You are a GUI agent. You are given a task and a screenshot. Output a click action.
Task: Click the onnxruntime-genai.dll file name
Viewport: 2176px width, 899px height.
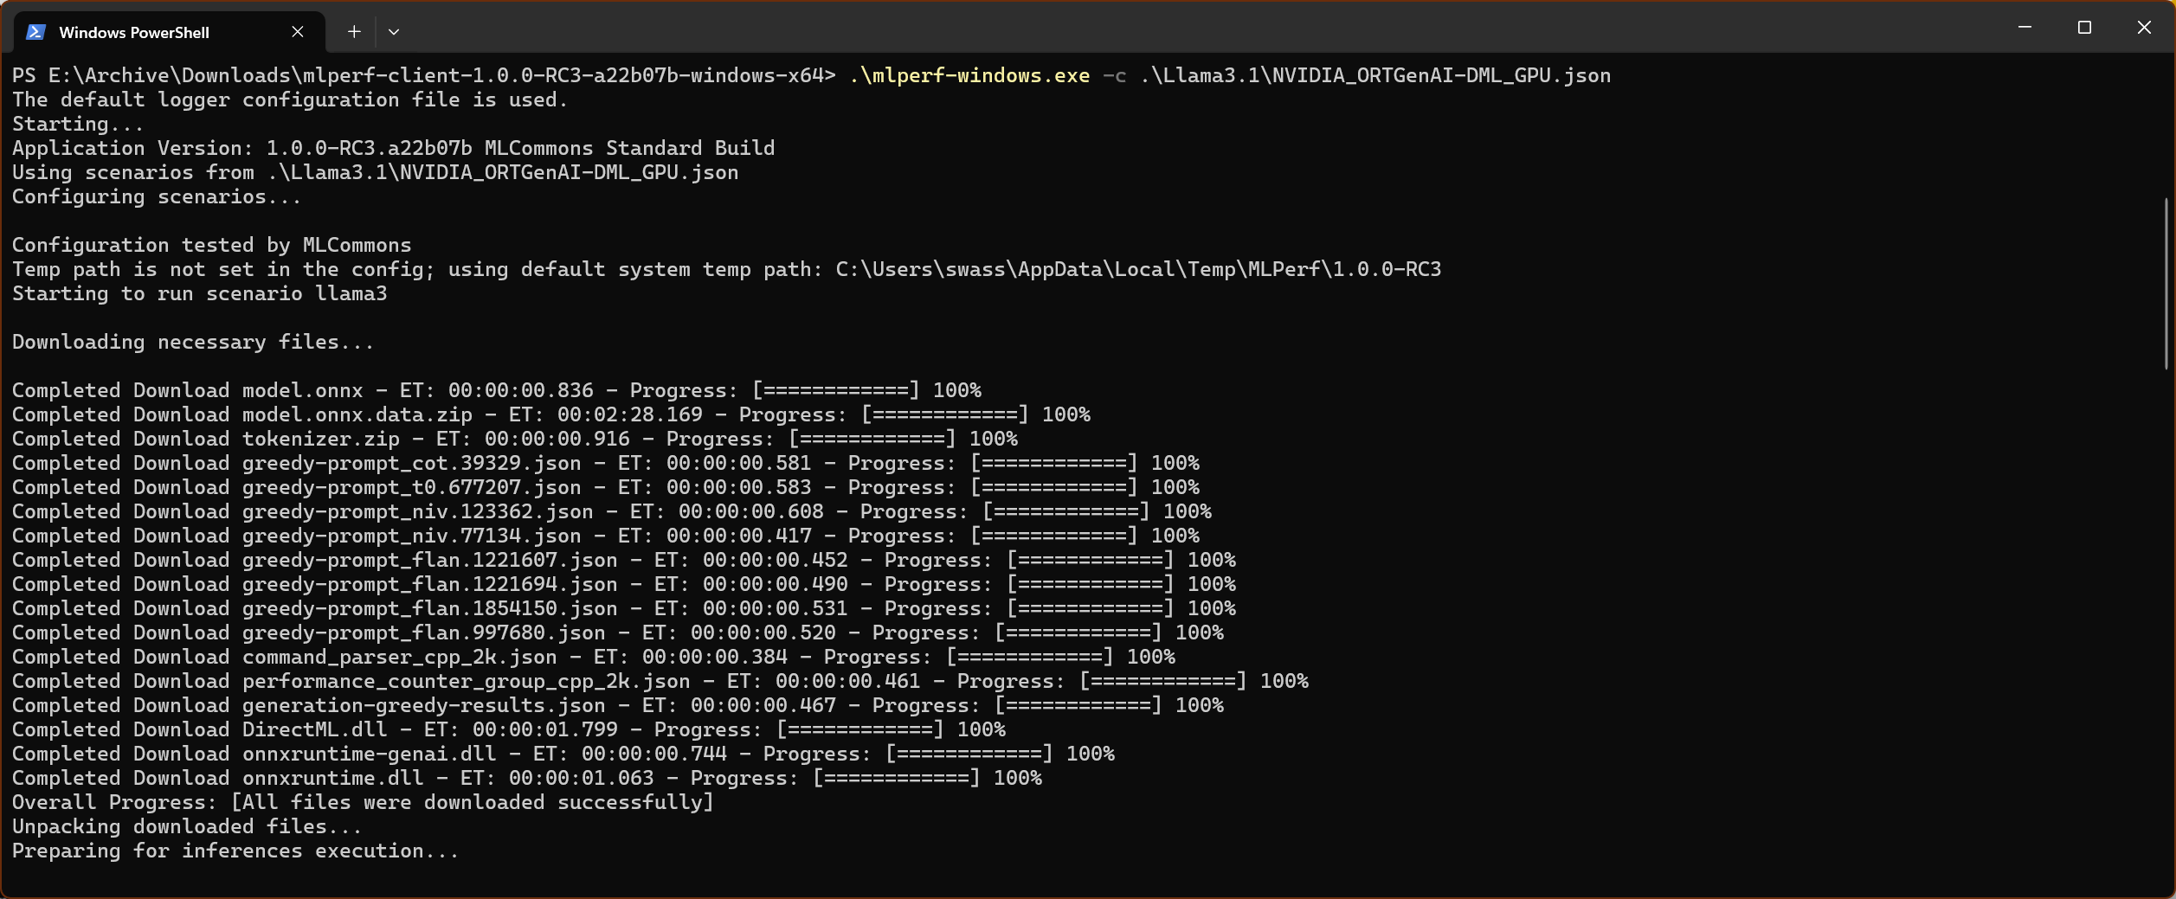369,755
